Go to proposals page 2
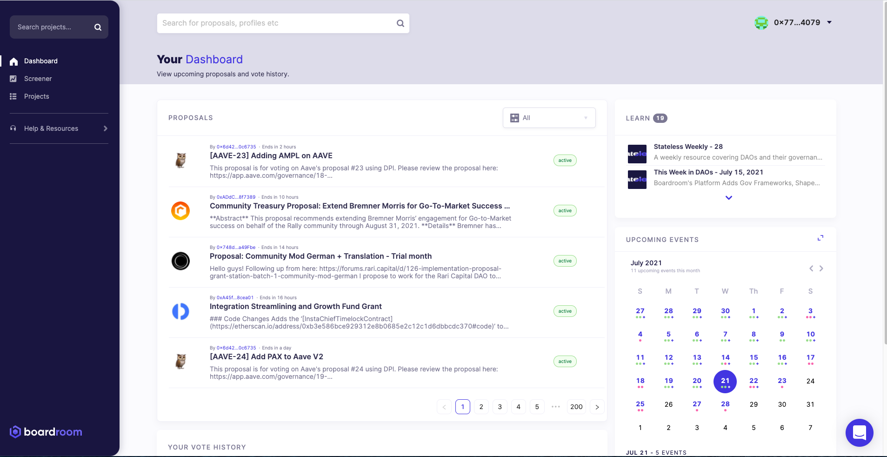The image size is (887, 457). [481, 407]
